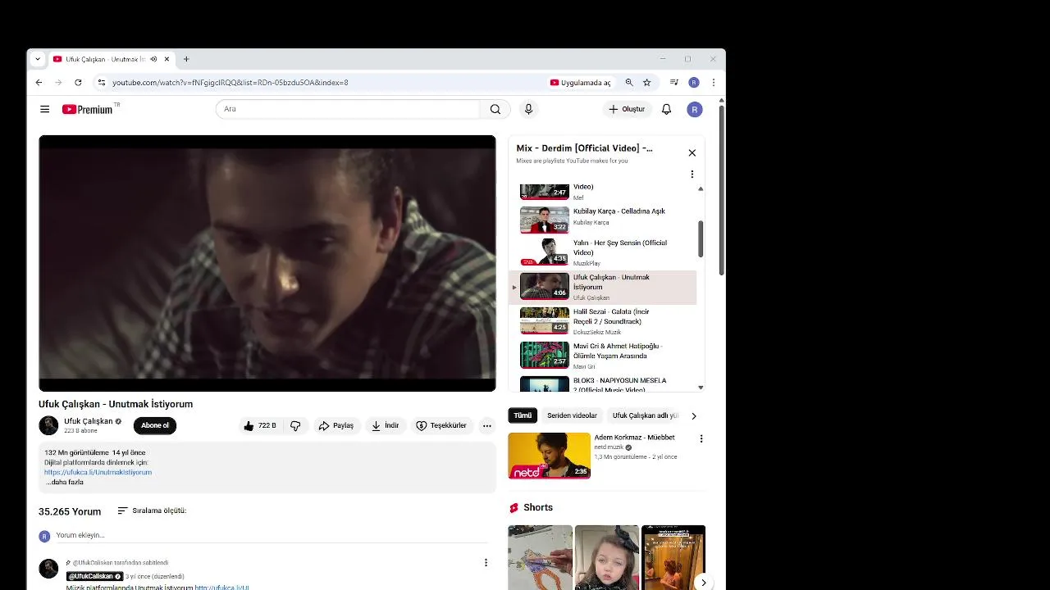Bookmark this page with star icon
Image resolution: width=1050 pixels, height=590 pixels.
pos(646,83)
